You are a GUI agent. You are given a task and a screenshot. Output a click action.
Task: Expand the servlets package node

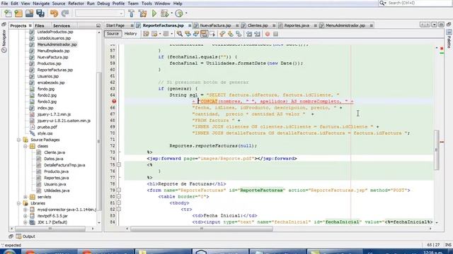point(25,197)
